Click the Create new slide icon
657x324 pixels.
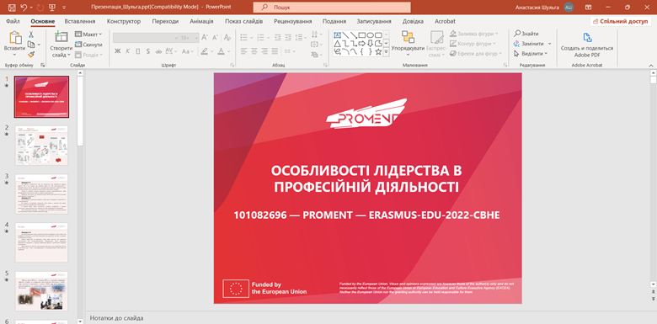tap(61, 37)
